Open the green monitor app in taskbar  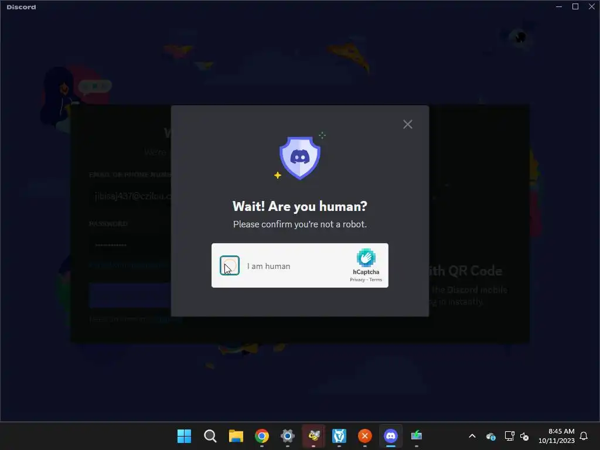(417, 436)
